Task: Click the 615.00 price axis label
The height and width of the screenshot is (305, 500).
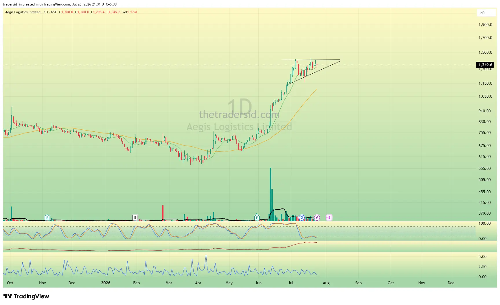Action: (485, 157)
